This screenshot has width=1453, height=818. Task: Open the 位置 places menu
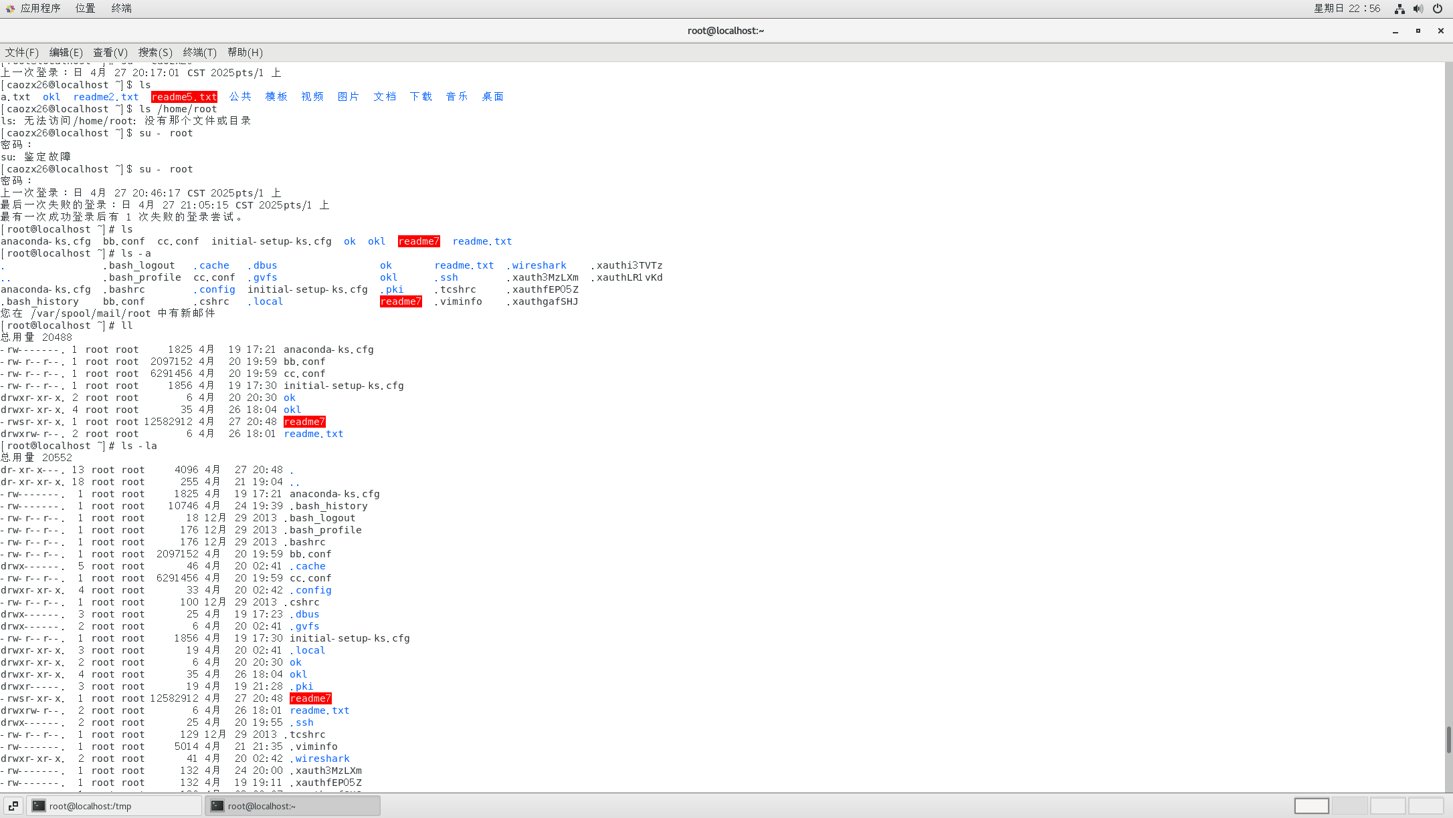point(85,9)
